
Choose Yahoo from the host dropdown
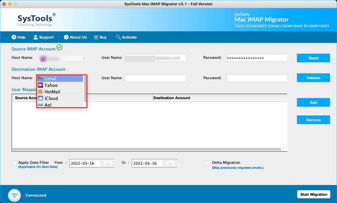pos(60,85)
